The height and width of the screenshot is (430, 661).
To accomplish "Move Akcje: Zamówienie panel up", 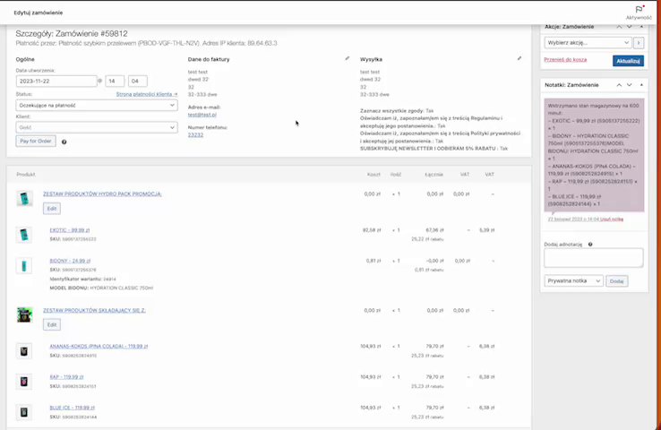I will 619,27.
